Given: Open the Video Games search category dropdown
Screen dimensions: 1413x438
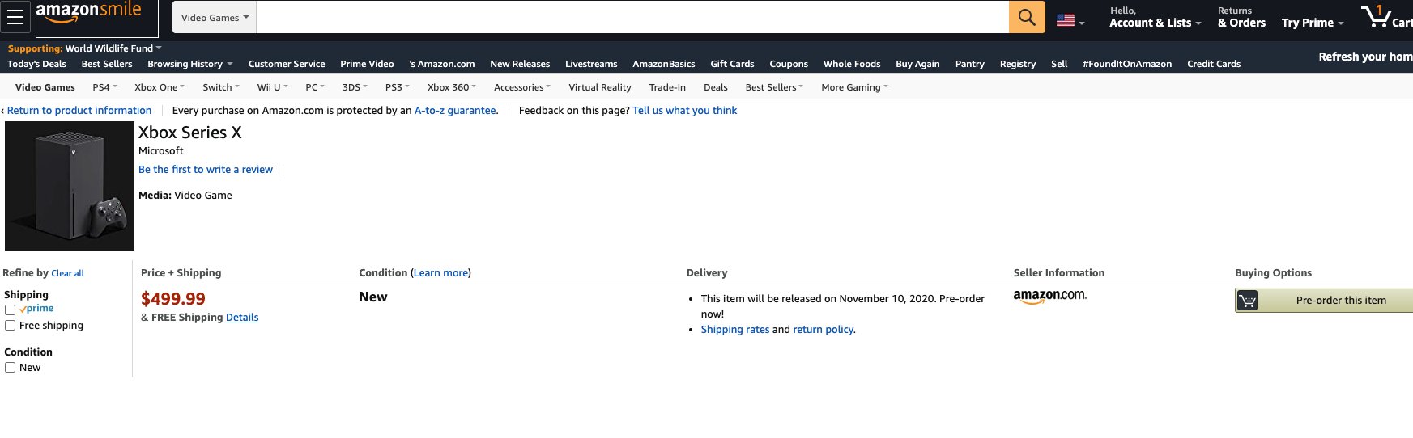Looking at the screenshot, I should 215,17.
